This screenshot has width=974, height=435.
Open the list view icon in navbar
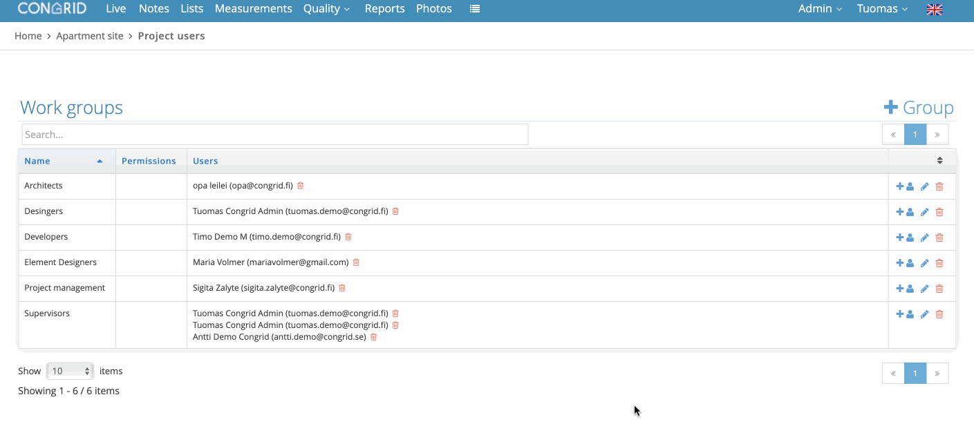pyautogui.click(x=475, y=9)
